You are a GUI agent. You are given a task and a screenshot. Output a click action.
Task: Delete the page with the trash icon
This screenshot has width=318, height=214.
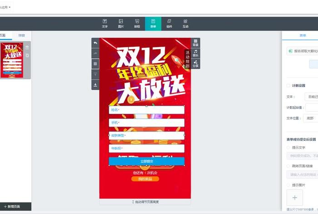[x=27, y=47]
